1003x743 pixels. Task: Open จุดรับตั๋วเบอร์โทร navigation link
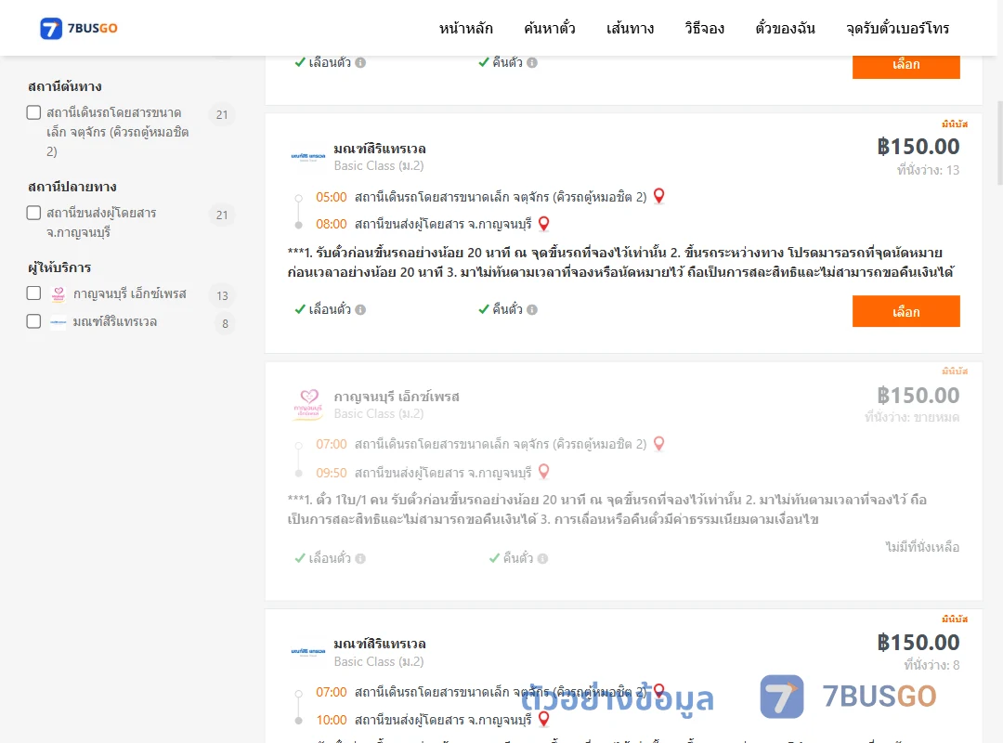(897, 28)
